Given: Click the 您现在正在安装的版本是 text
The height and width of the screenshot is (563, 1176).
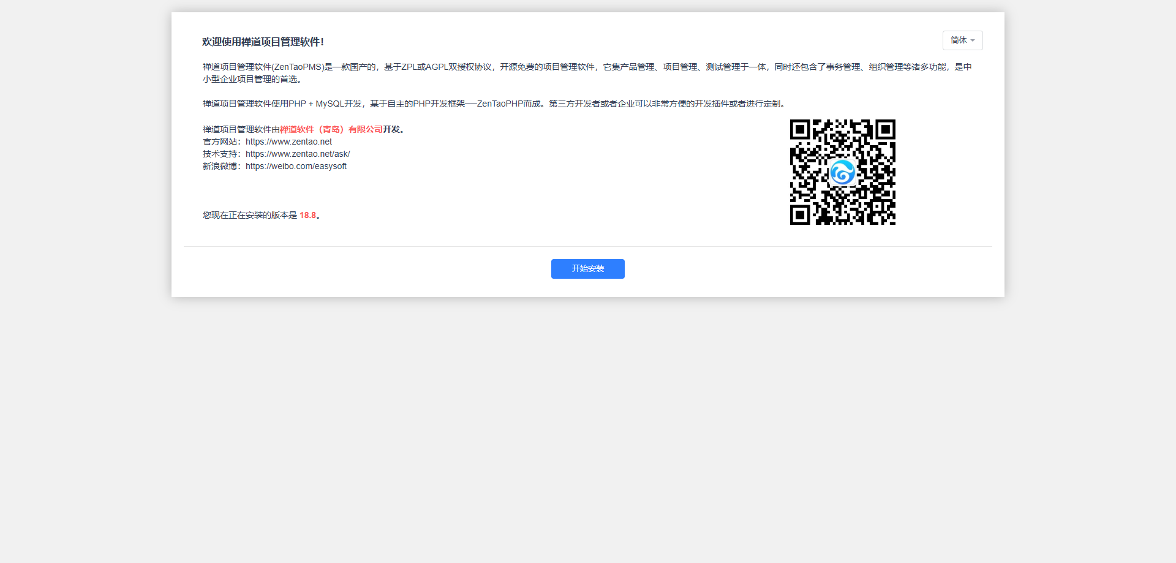Looking at the screenshot, I should click(x=250, y=215).
